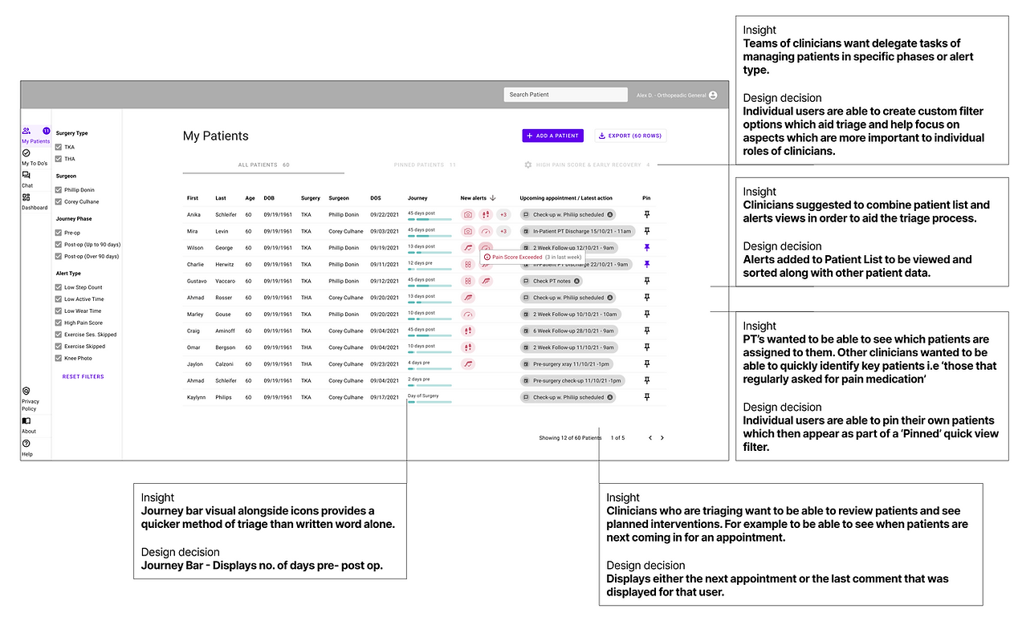Sort by the New alerts arrow
The image size is (1014, 617).
click(493, 197)
